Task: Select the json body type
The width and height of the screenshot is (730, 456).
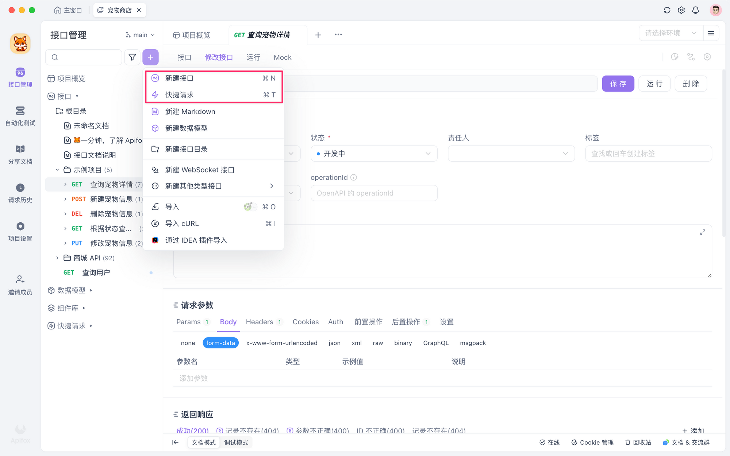Action: click(x=334, y=343)
